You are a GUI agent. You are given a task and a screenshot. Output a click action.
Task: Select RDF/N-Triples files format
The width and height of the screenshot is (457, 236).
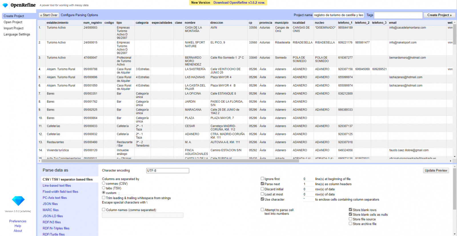[x=56, y=228]
